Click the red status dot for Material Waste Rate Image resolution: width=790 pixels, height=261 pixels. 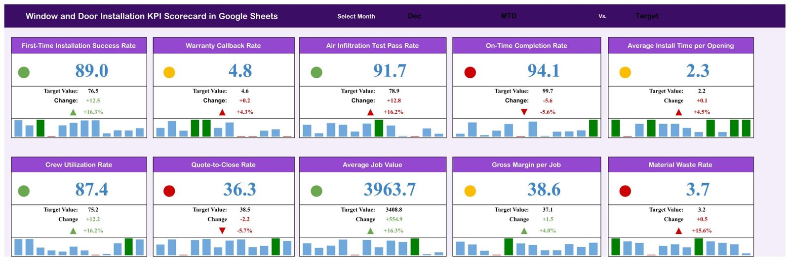click(625, 191)
